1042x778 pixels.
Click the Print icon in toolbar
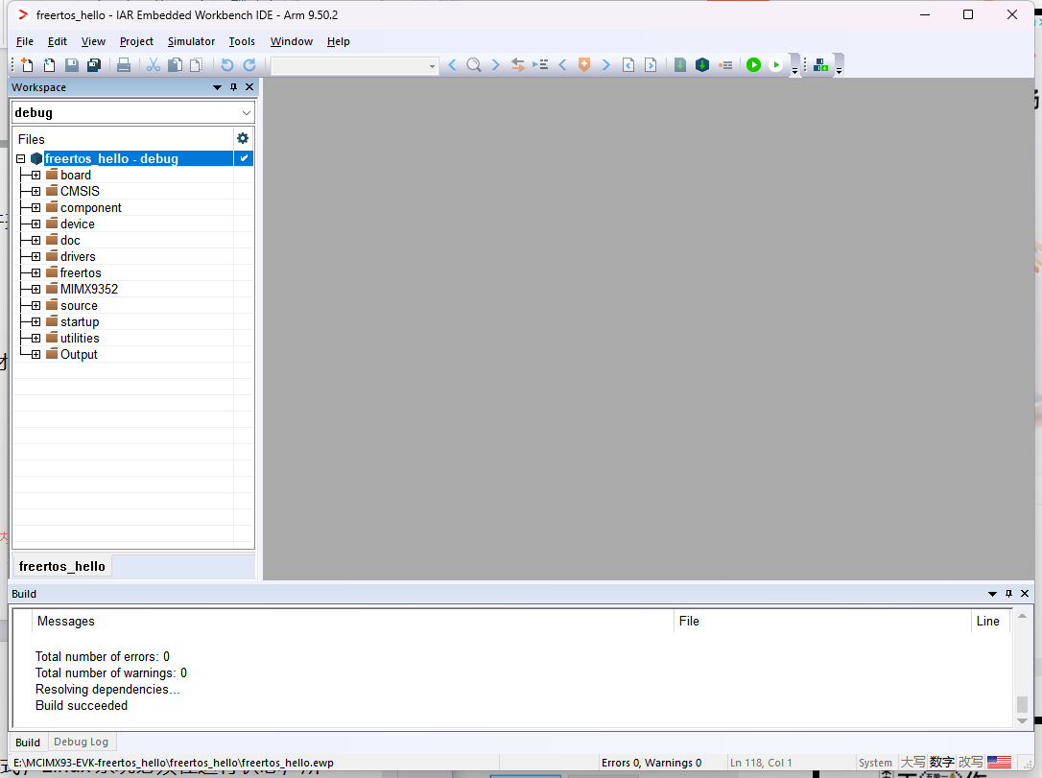pos(124,65)
